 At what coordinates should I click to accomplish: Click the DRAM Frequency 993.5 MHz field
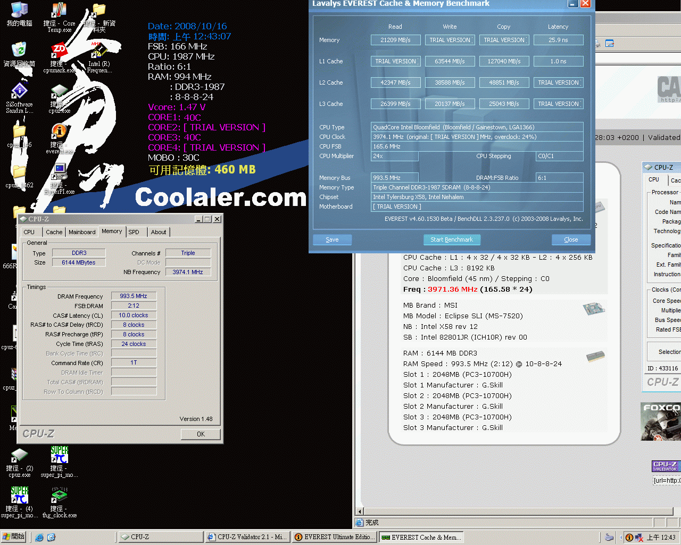click(x=134, y=296)
